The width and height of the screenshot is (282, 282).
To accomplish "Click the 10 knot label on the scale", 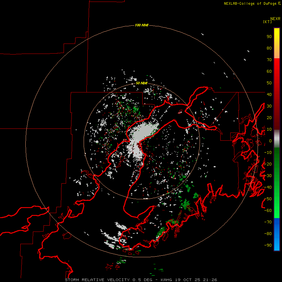I will pyautogui.click(x=269, y=129).
